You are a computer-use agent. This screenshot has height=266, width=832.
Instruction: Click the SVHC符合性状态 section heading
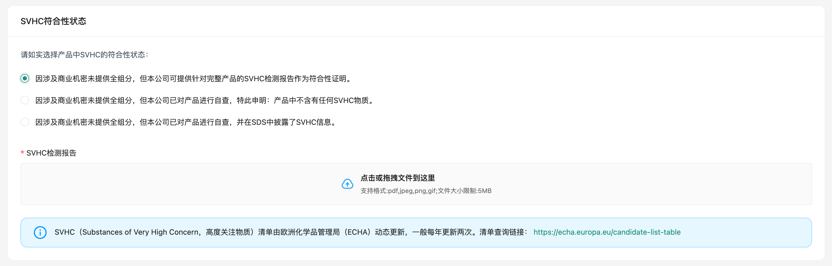54,21
